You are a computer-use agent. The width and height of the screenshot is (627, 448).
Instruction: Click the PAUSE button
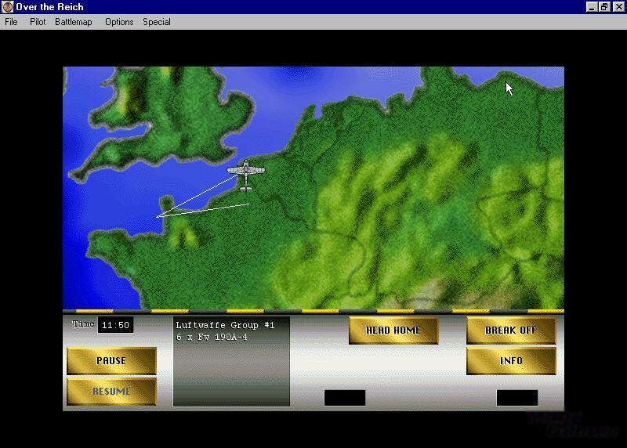pyautogui.click(x=111, y=360)
